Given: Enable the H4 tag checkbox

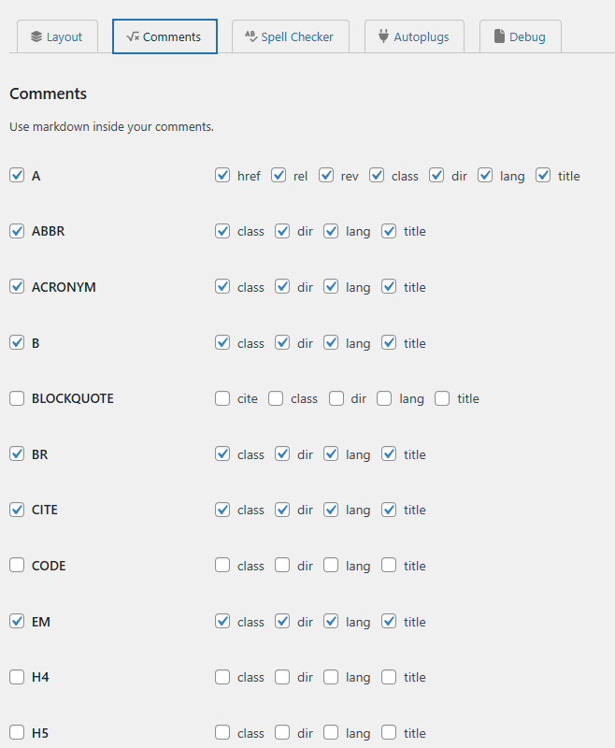Looking at the screenshot, I should tap(17, 677).
